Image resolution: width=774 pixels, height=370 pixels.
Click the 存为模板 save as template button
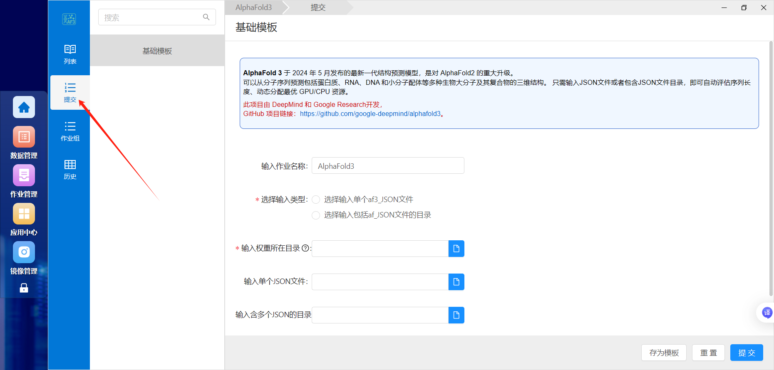664,353
